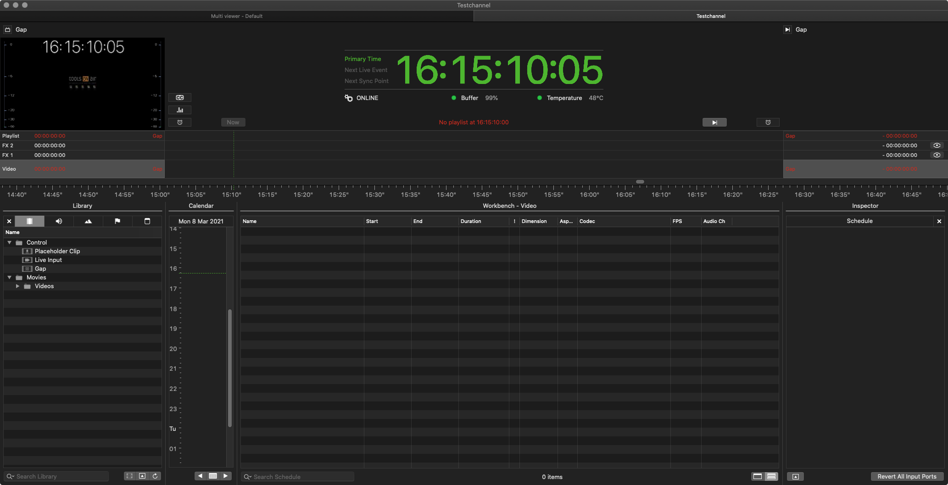The height and width of the screenshot is (485, 948).
Task: Click Revert All Input Ports
Action: pos(907,476)
